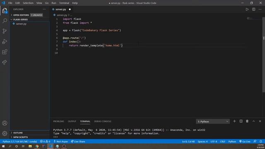Open Chrome from the taskbar

click(37, 146)
